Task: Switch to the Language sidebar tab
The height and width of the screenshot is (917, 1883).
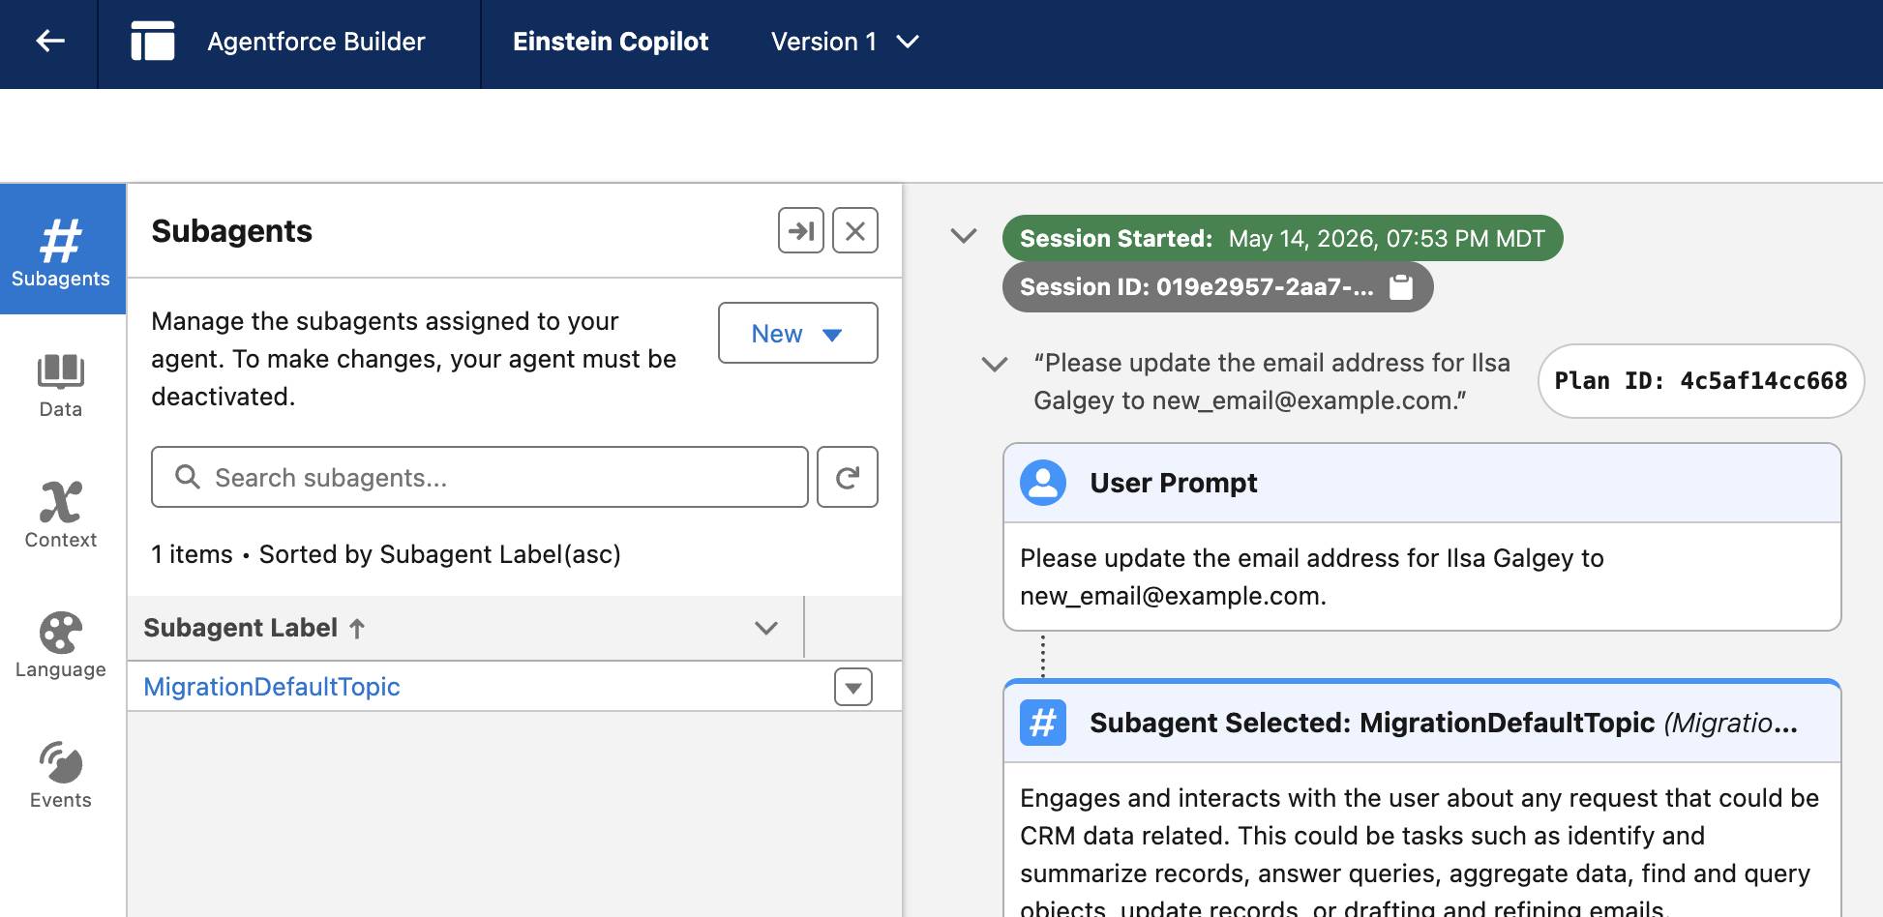Action: (x=61, y=645)
